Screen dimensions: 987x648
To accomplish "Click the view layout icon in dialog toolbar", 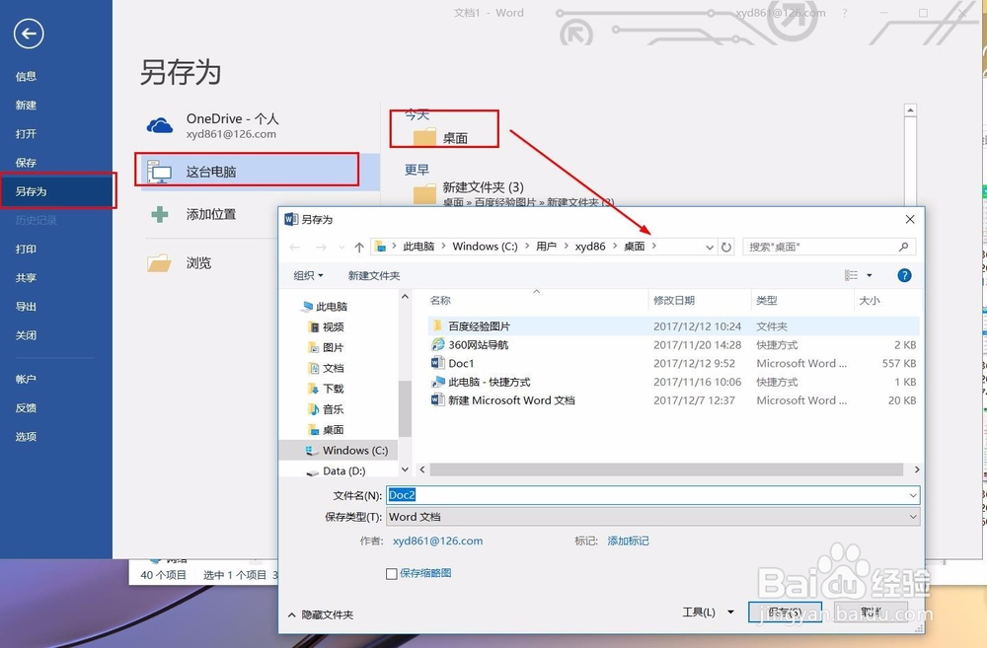I will pos(851,275).
